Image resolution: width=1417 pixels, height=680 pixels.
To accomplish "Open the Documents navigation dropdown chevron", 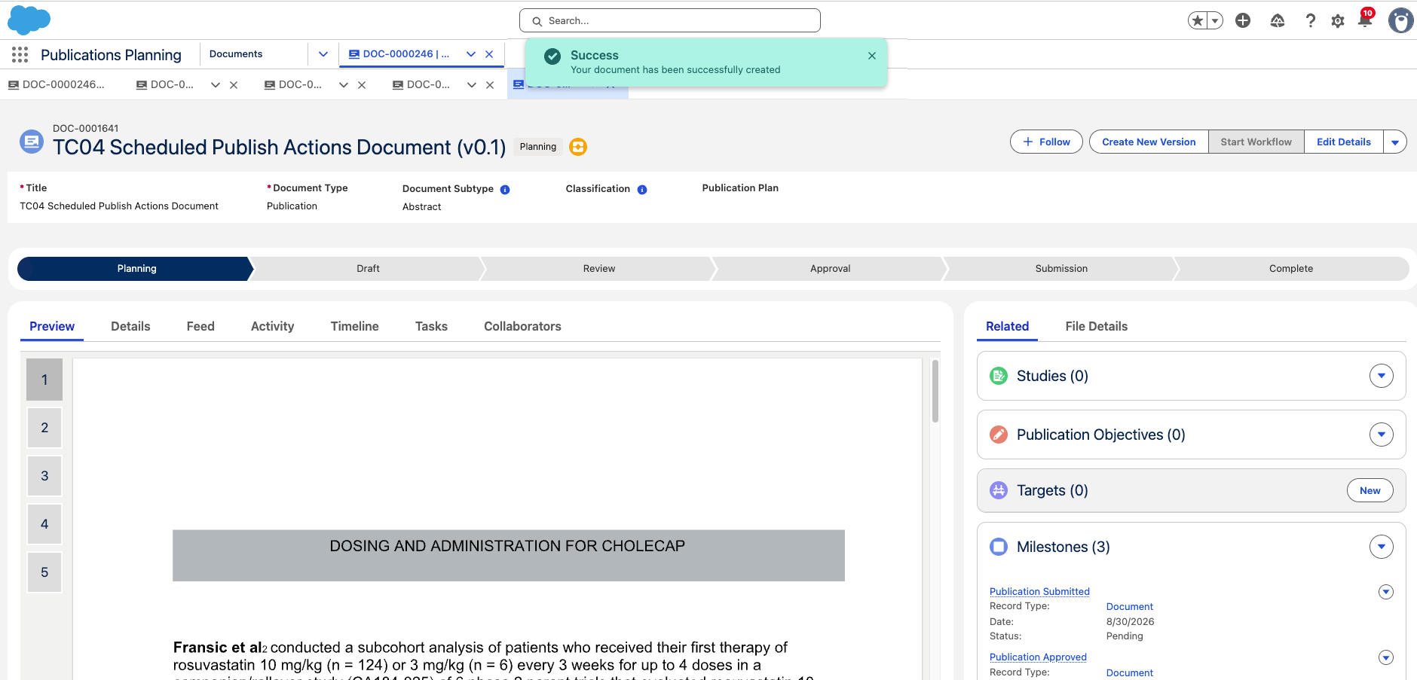I will point(323,54).
